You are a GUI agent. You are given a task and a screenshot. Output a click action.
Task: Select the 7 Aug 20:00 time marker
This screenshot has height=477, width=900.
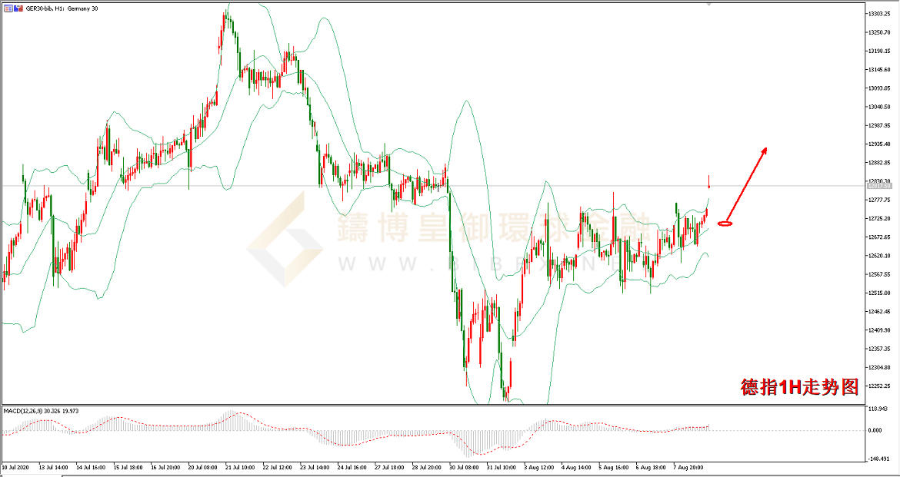pyautogui.click(x=688, y=467)
